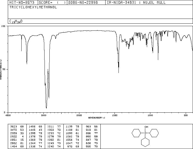This screenshot has height=149, width=193.
Task: Click the 1056 peak table entry
Action: tap(72, 140)
